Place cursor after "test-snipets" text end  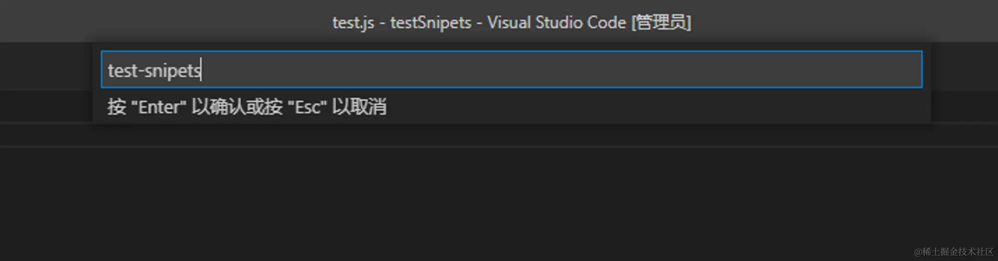201,70
